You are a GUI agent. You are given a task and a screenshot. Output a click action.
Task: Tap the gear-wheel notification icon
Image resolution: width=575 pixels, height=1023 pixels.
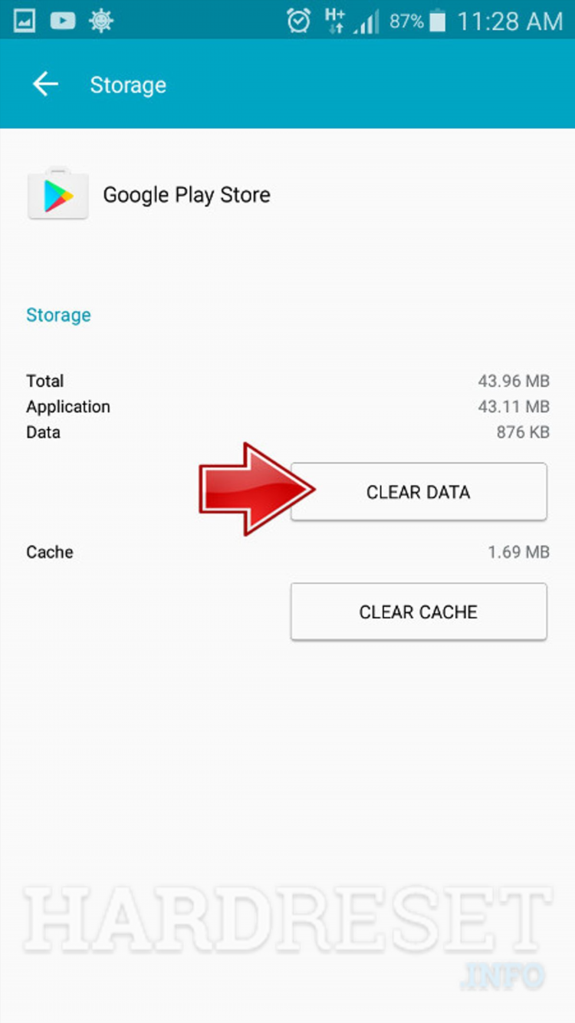101,21
